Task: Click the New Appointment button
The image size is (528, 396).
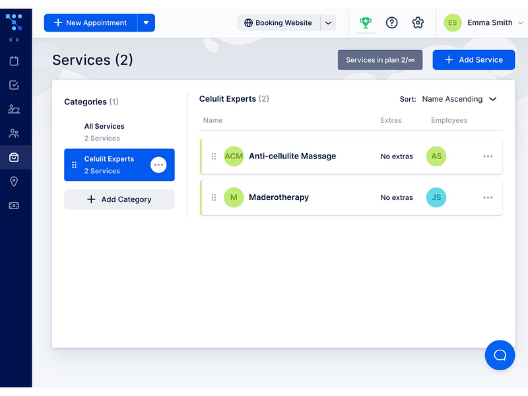Action: pos(90,23)
